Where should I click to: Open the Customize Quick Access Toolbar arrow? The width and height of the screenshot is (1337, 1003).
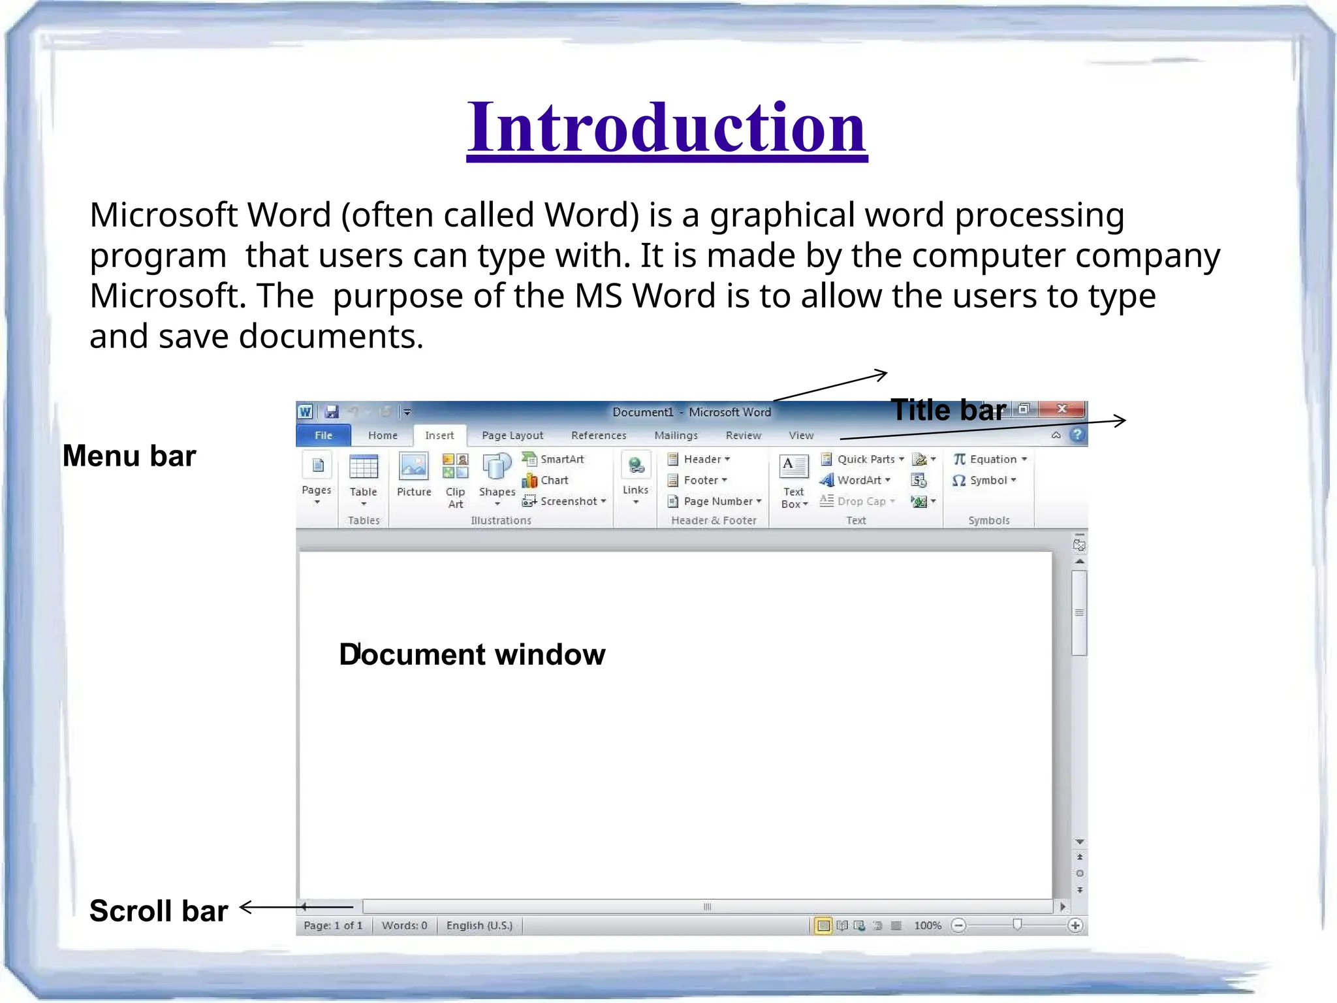tap(407, 412)
